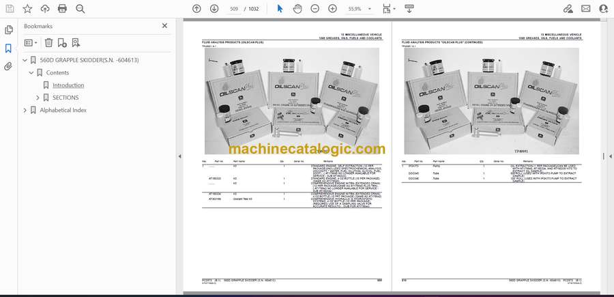This screenshot has height=297, width=614.
Task: Select the SECTIONS bookmark
Action: coord(65,98)
